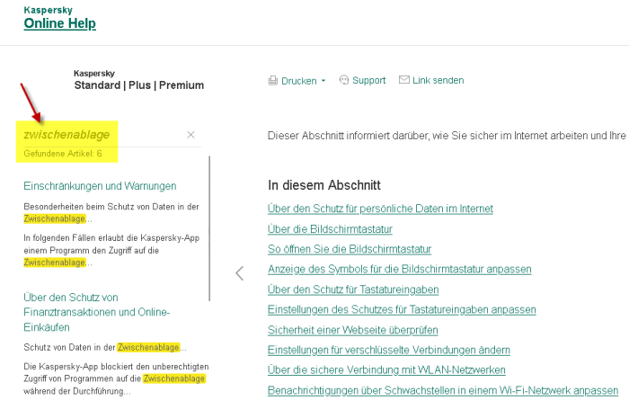Select the Link senden text link

click(x=439, y=80)
